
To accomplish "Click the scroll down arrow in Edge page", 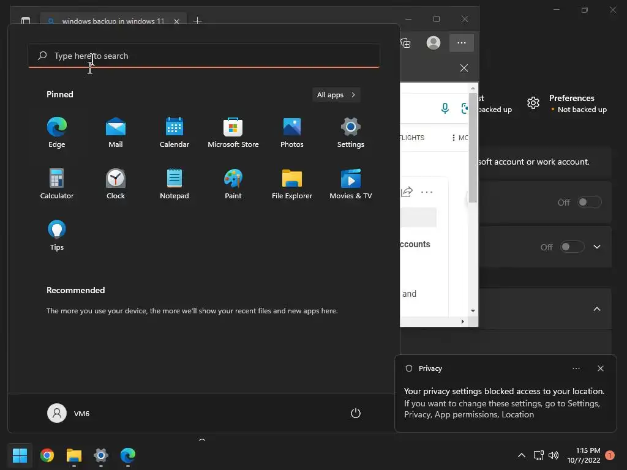I will tap(473, 310).
